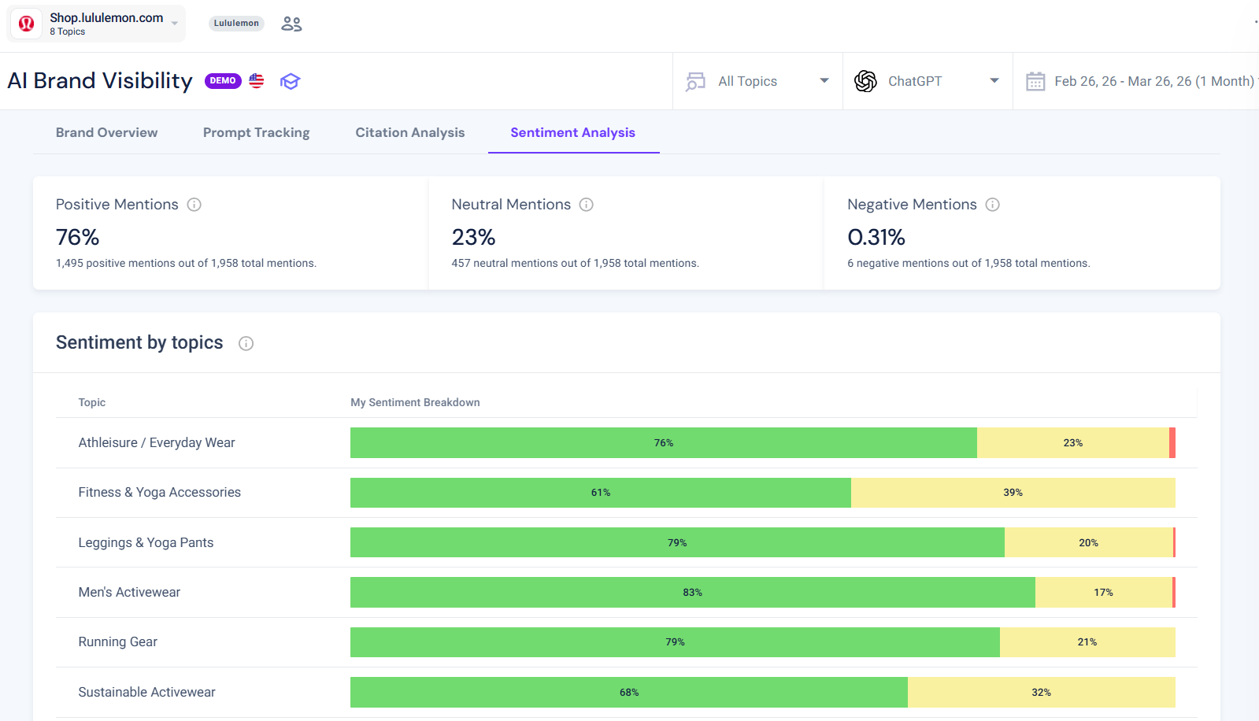The width and height of the screenshot is (1259, 721).
Task: Click '457 neutral mentions' description text
Action: point(575,263)
